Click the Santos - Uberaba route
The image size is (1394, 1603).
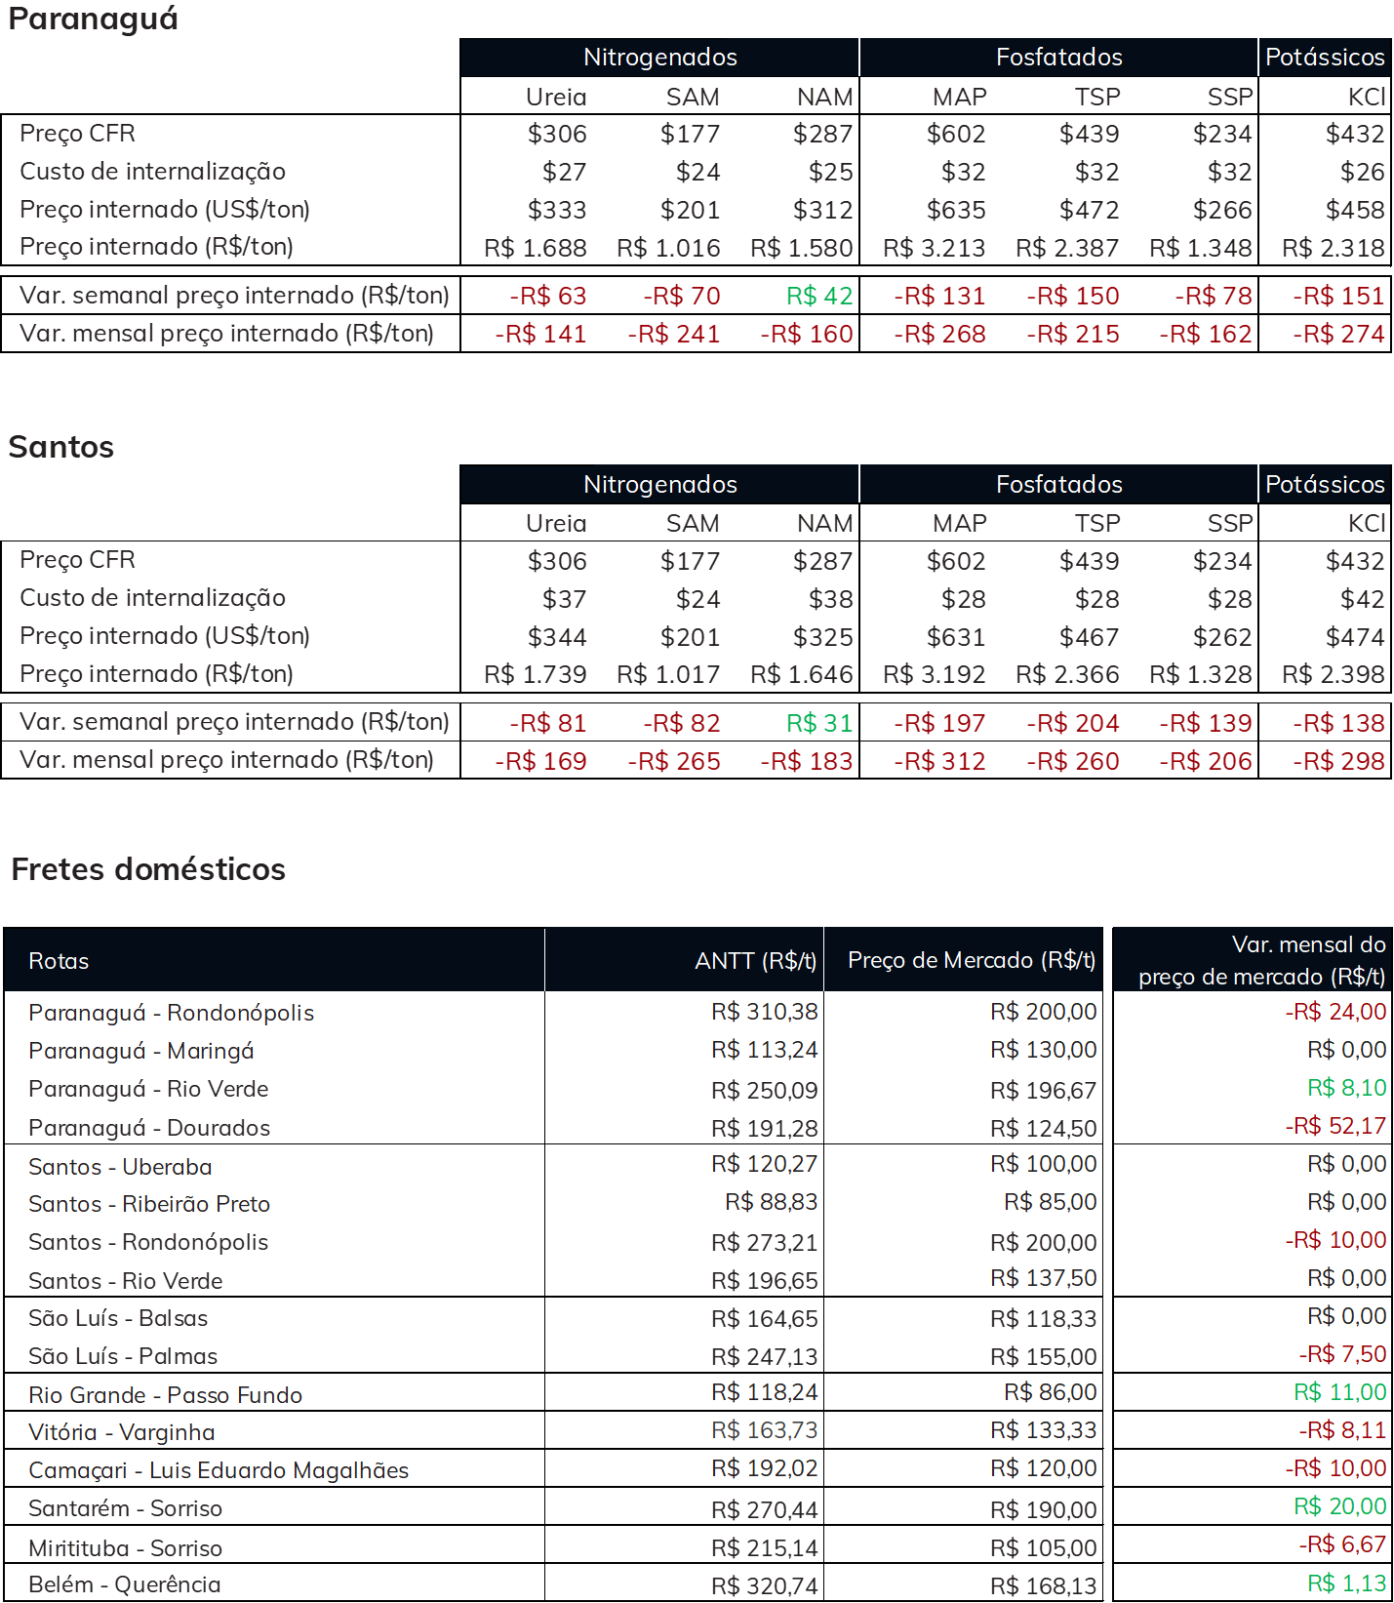pos(120,1167)
